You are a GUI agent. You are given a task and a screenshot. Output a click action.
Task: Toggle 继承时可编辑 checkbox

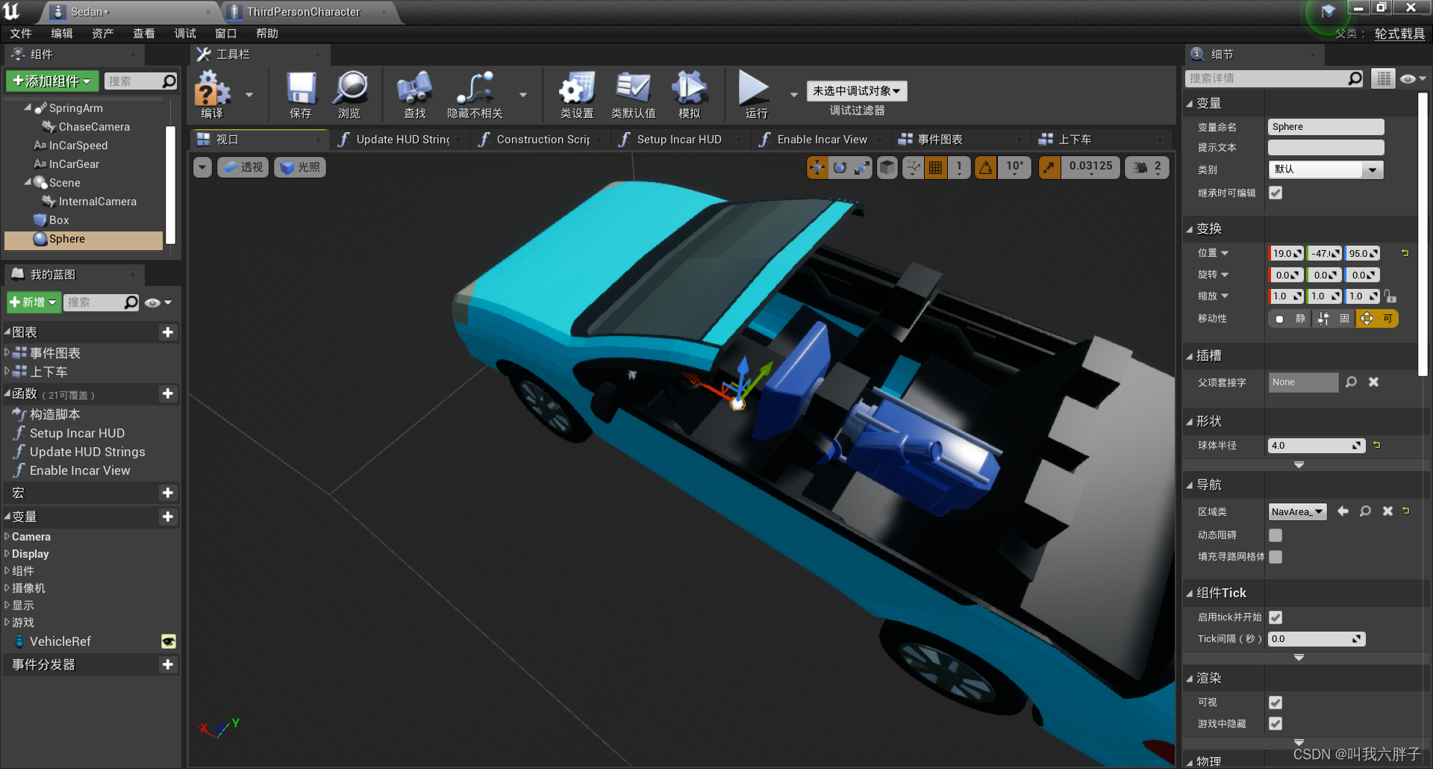[x=1276, y=193]
